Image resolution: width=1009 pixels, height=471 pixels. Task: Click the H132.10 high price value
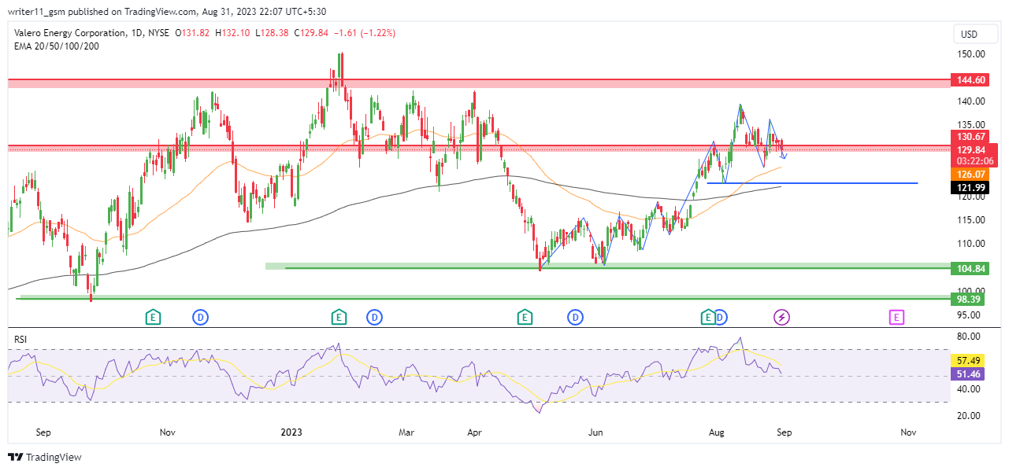232,33
